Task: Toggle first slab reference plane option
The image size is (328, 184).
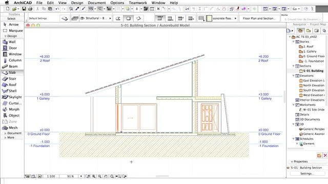Action: pyautogui.click(x=160, y=18)
